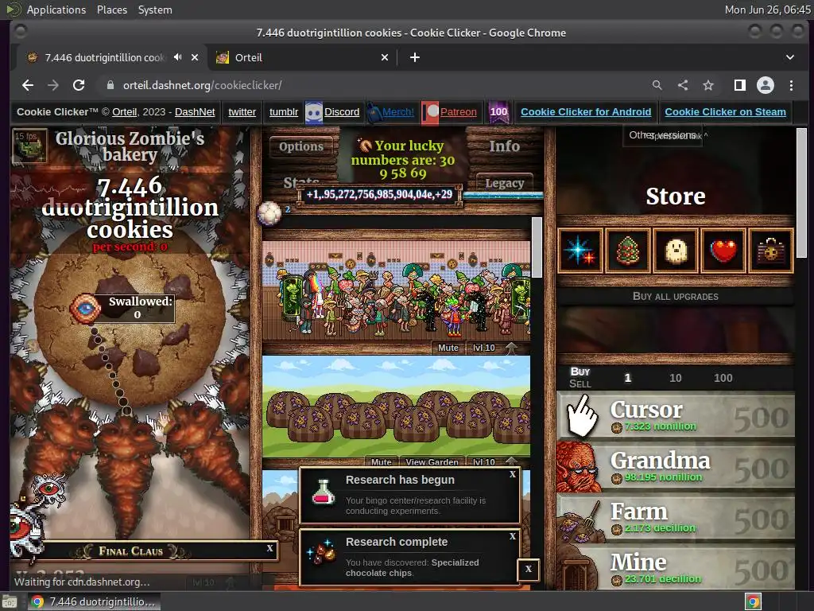Switch store mode to Sell
The image size is (814, 611).
click(x=579, y=383)
